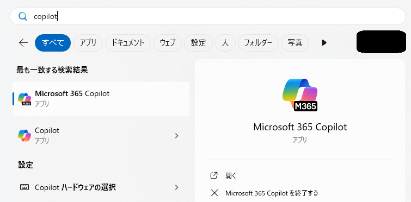Click the search magnifier icon

(23, 17)
